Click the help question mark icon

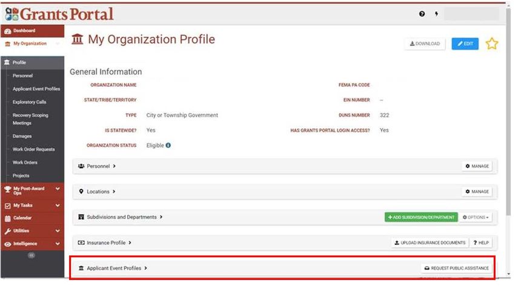tap(422, 14)
